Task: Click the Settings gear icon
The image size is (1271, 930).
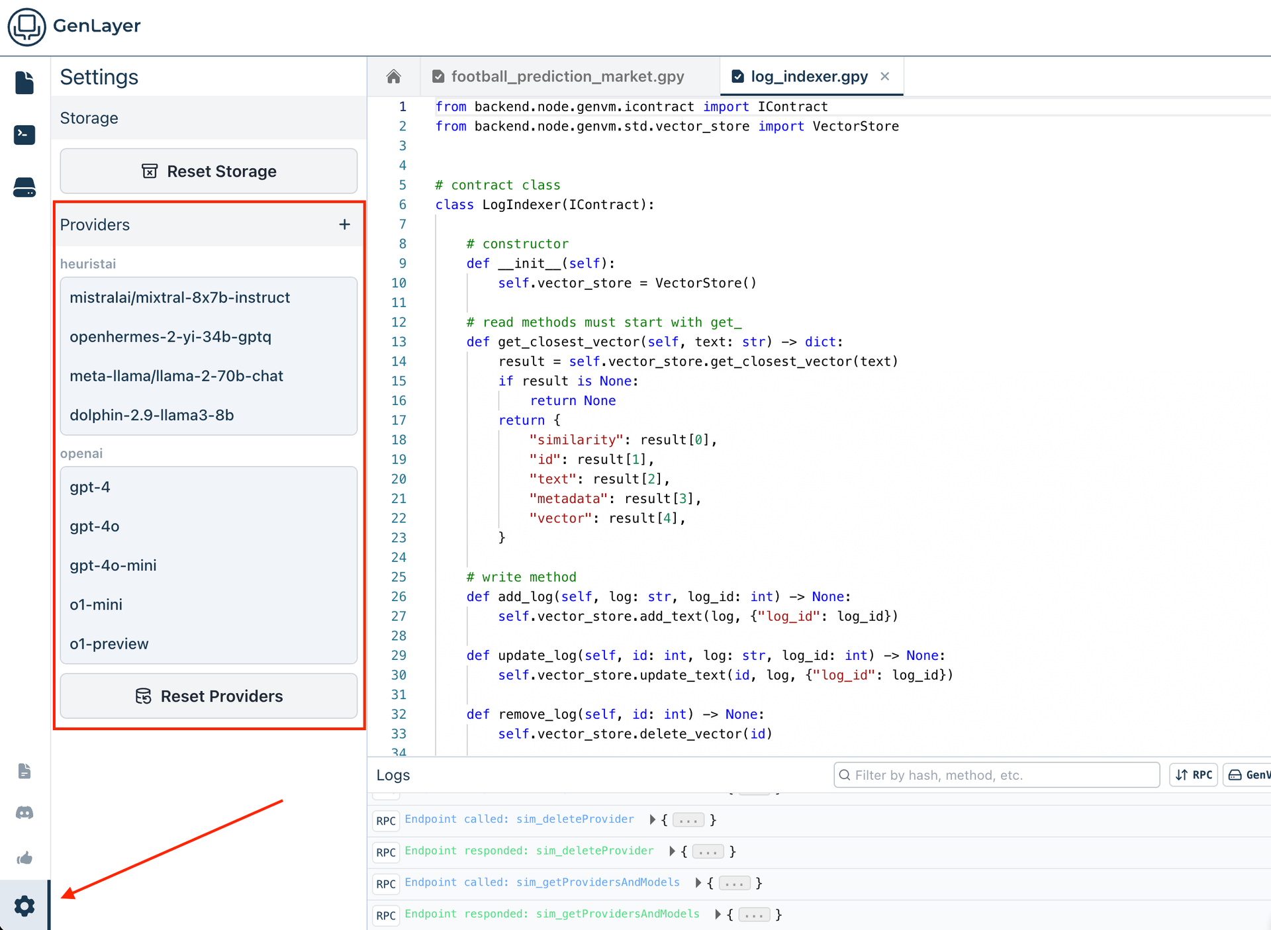Action: point(24,906)
